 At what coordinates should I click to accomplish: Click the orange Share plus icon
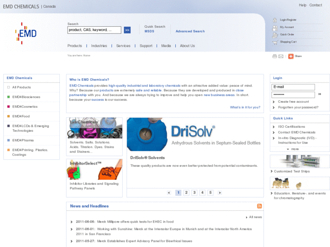tap(291, 56)
